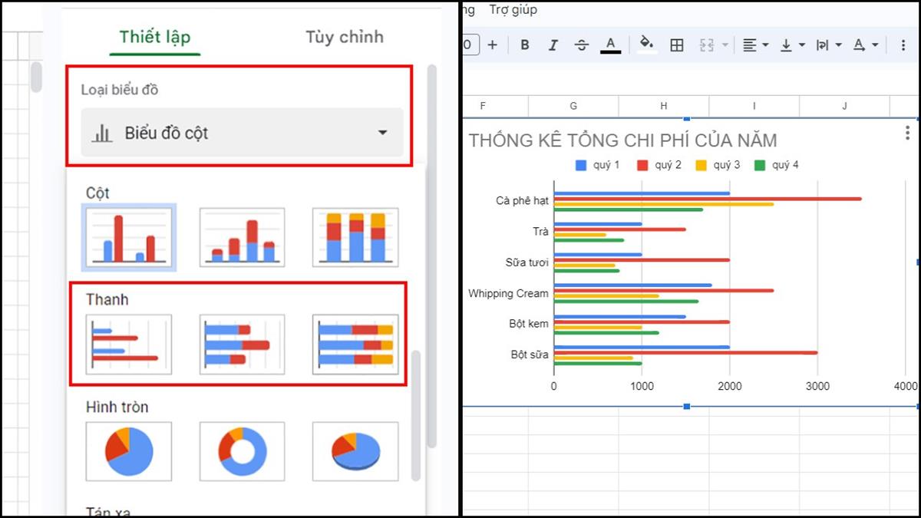This screenshot has width=921, height=518.
Task: Select the basic bar chart under 'Thanh'
Action: click(x=129, y=345)
